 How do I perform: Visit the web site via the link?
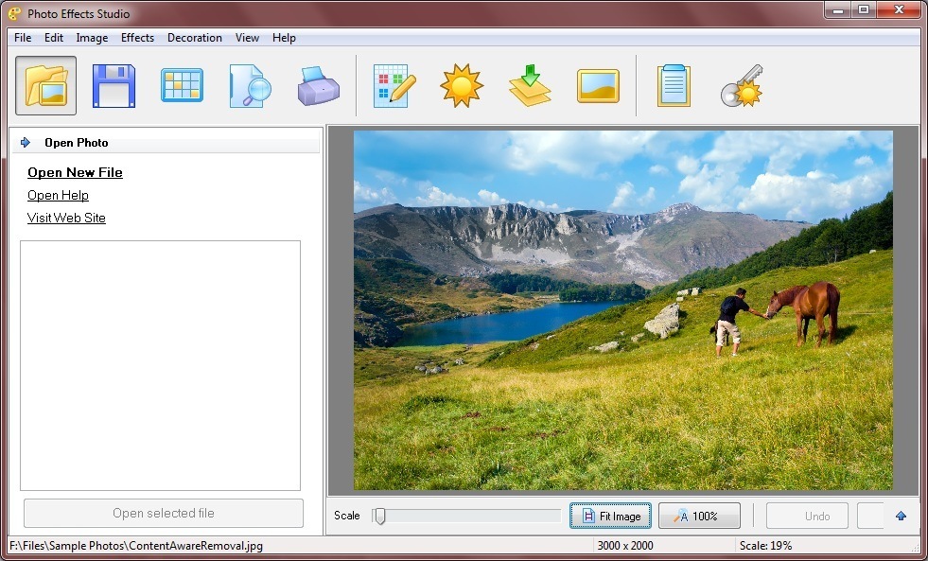click(66, 218)
